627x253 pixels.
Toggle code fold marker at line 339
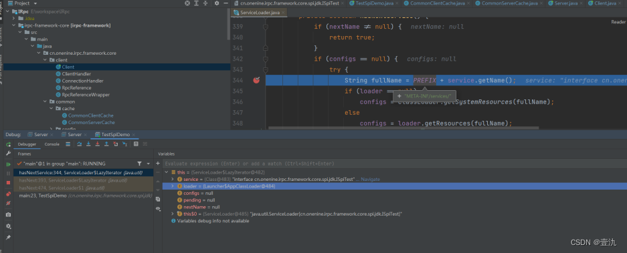(265, 27)
